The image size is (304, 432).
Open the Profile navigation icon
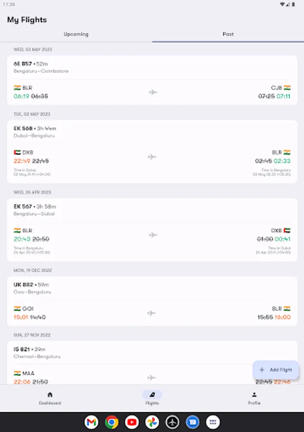(x=254, y=395)
